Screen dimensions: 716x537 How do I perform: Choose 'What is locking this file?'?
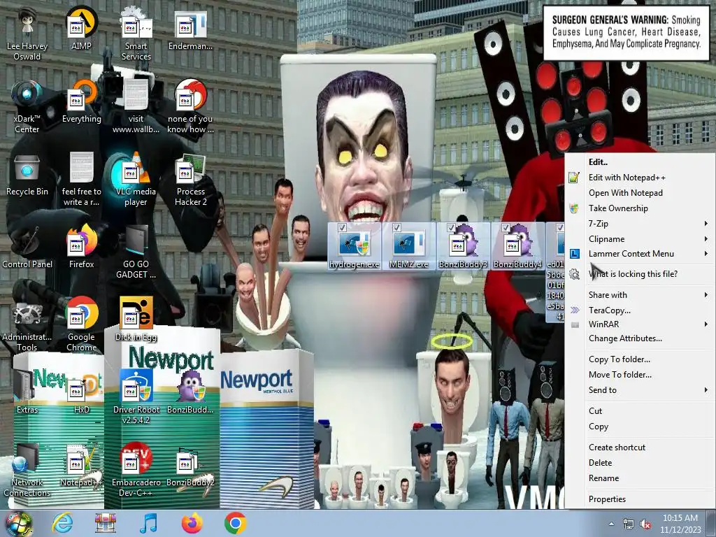click(x=640, y=274)
